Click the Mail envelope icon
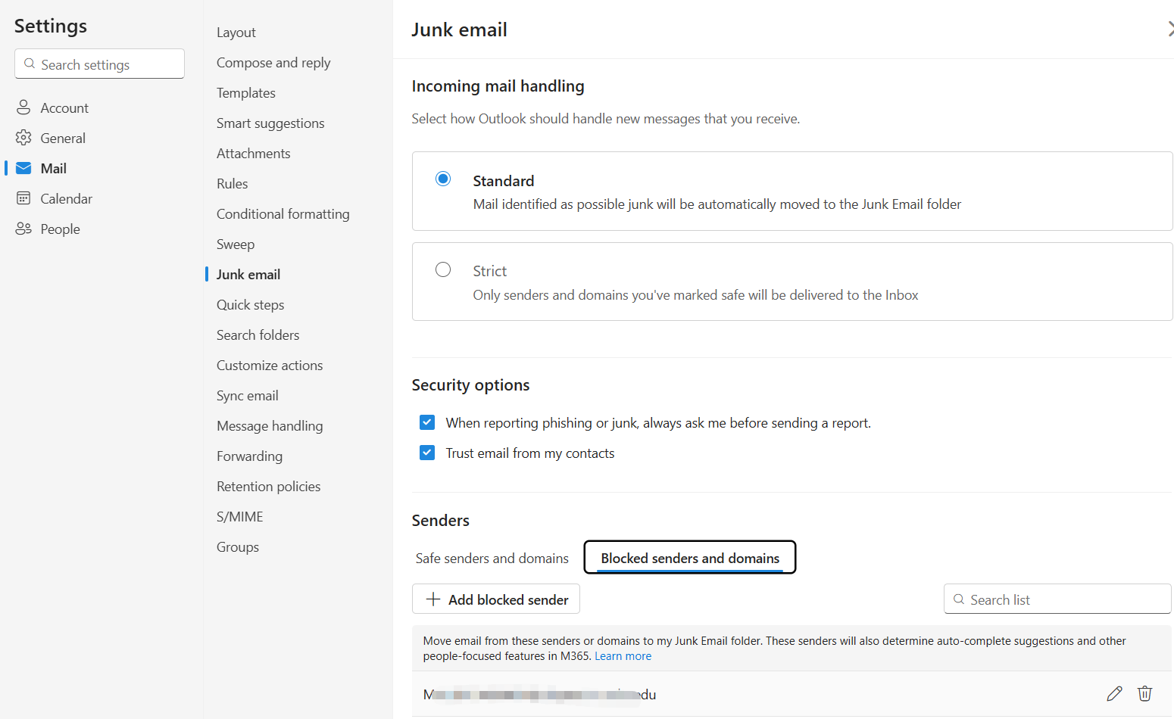The width and height of the screenshot is (1174, 719). [x=23, y=168]
